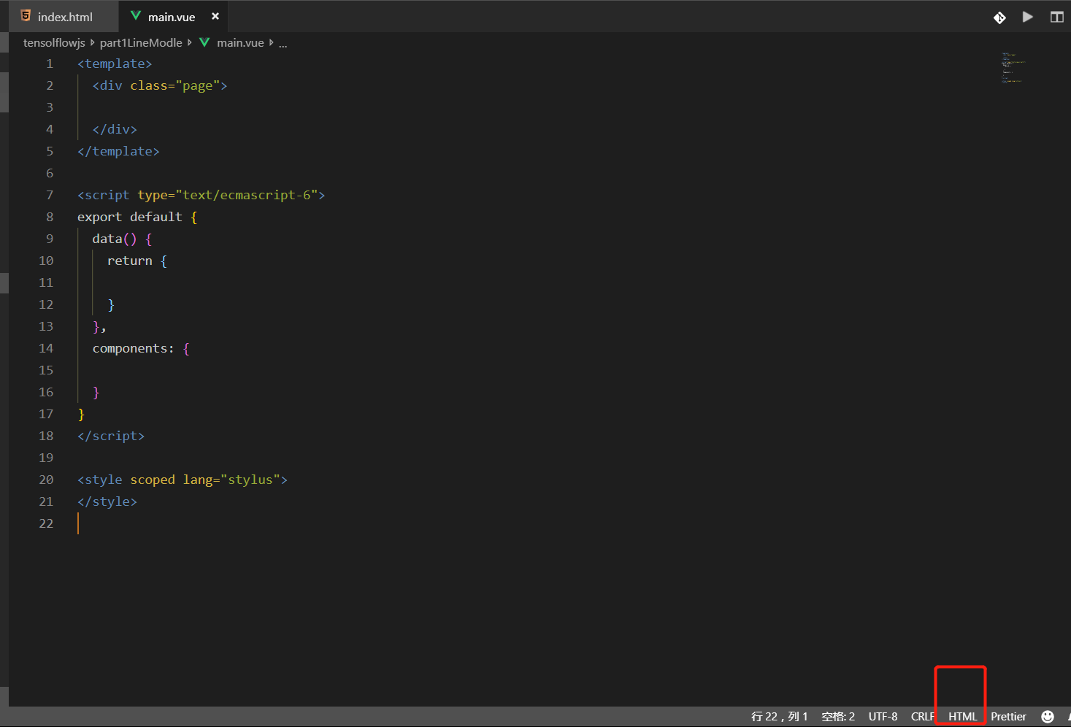Select language mode HTML in status bar
Screen dimensions: 1071x727
pyautogui.click(x=962, y=717)
